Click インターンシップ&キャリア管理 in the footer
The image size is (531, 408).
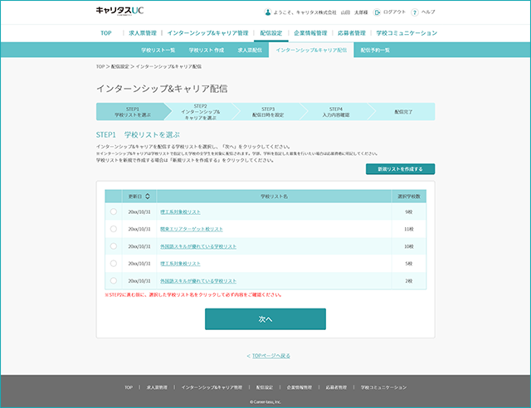212,387
